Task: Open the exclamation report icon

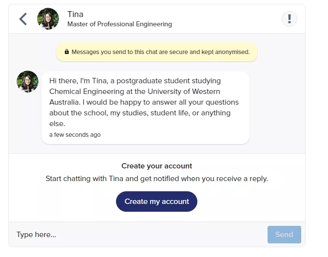Action: click(289, 19)
